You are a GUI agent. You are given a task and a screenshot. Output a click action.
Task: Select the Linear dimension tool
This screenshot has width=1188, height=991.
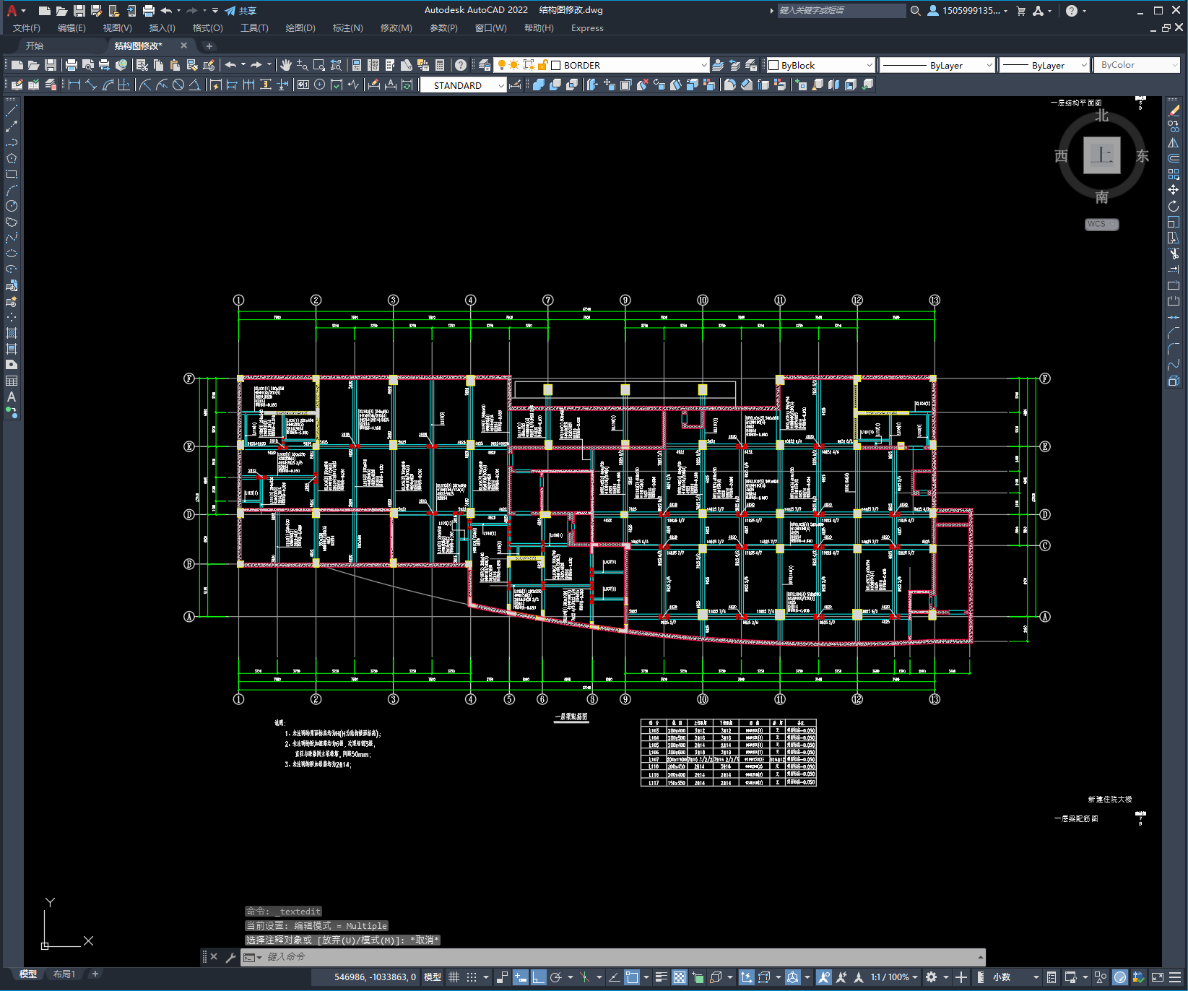pos(74,85)
